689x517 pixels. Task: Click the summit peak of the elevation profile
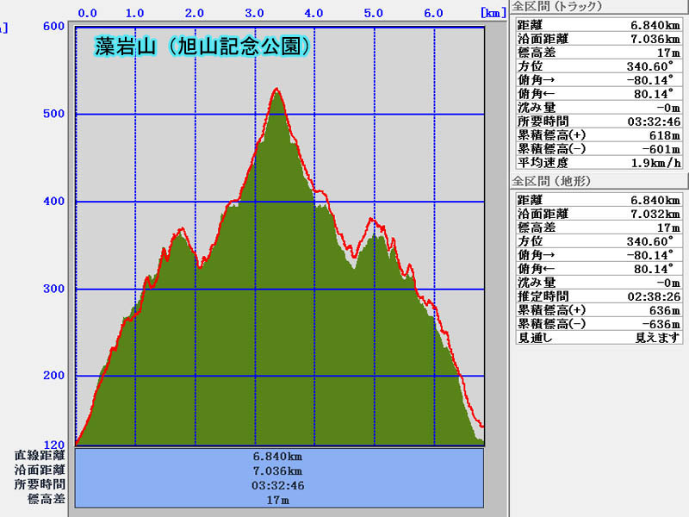(x=276, y=90)
